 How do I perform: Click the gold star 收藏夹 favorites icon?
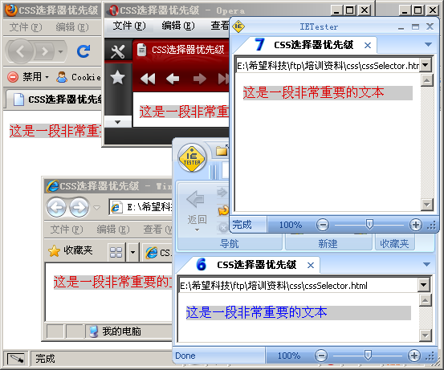(x=54, y=251)
